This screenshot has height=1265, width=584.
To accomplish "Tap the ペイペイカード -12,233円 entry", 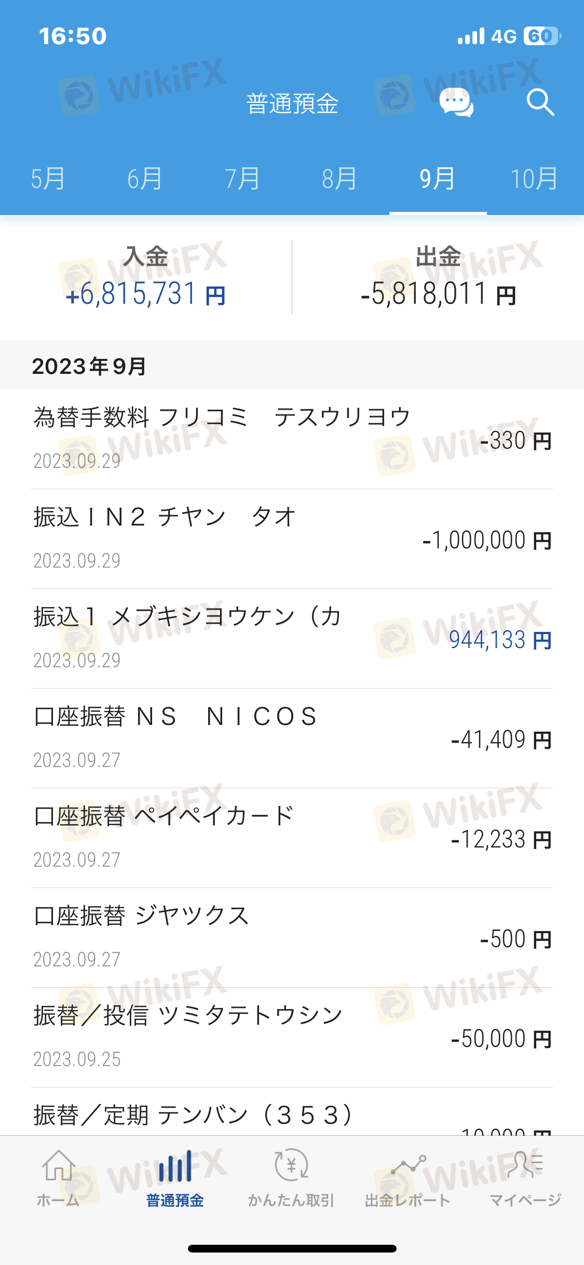I will click(x=292, y=838).
